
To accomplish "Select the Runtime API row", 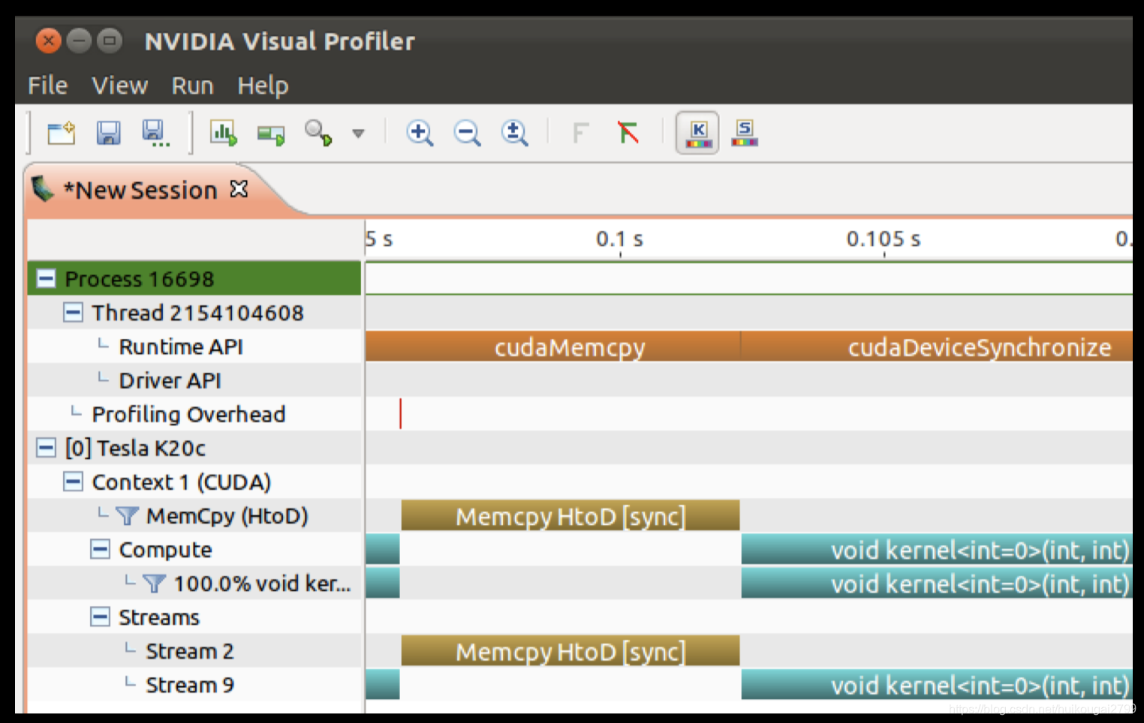I will [x=194, y=346].
